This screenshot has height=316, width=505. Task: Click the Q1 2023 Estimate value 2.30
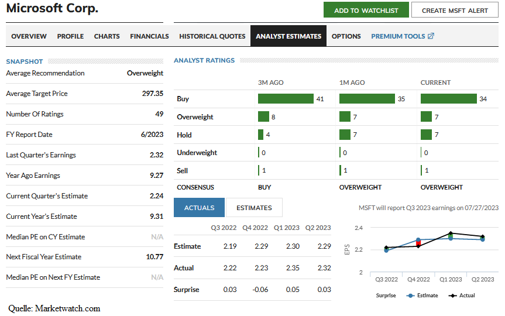[293, 246]
